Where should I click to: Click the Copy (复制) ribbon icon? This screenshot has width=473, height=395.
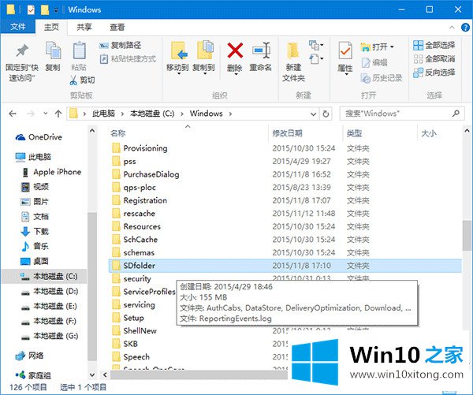click(x=53, y=51)
